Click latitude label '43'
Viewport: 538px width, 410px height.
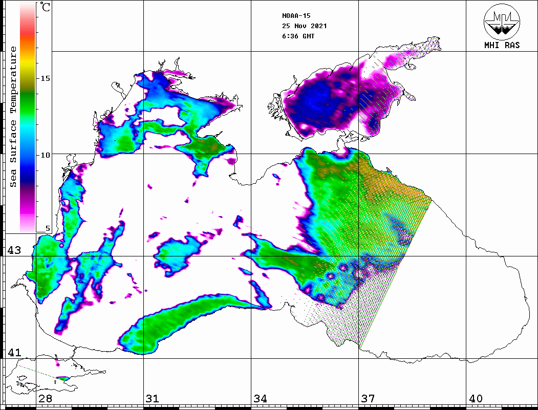pos(14,250)
